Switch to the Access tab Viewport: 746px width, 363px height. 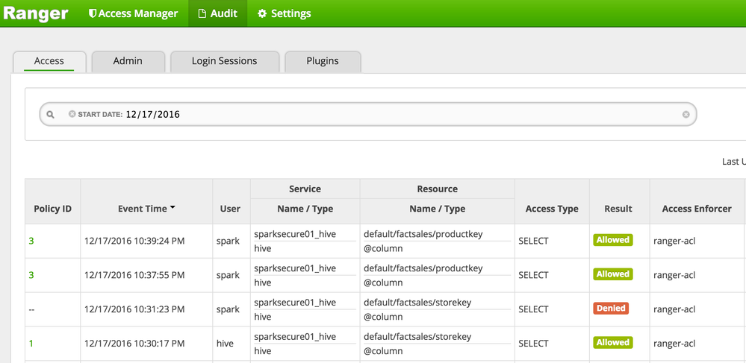pyautogui.click(x=49, y=61)
